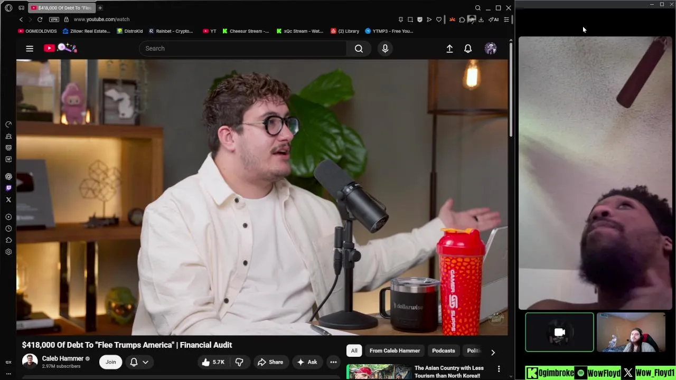This screenshot has width=676, height=380.
Task: Open the YouTube account avatar menu
Action: 491,49
